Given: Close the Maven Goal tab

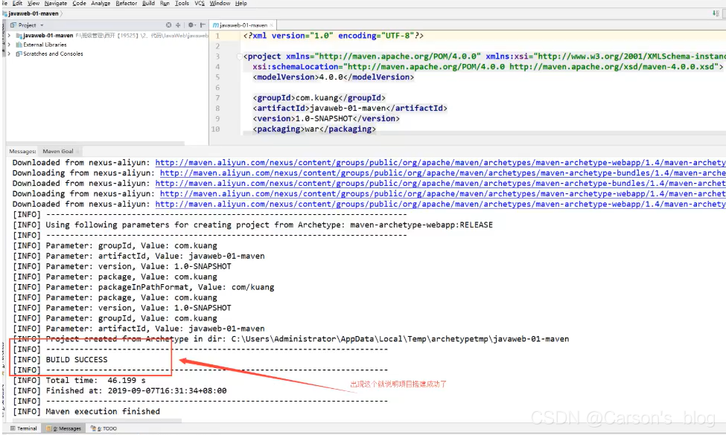Looking at the screenshot, I should [78, 151].
